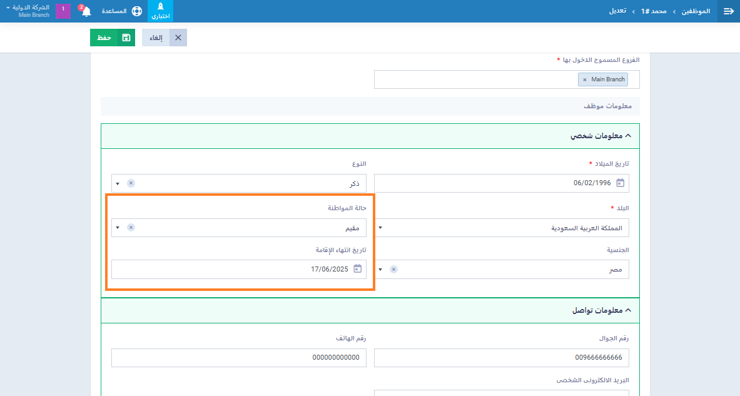Open the sidebar menu arrow icon
The width and height of the screenshot is (740, 396).
(x=728, y=11)
